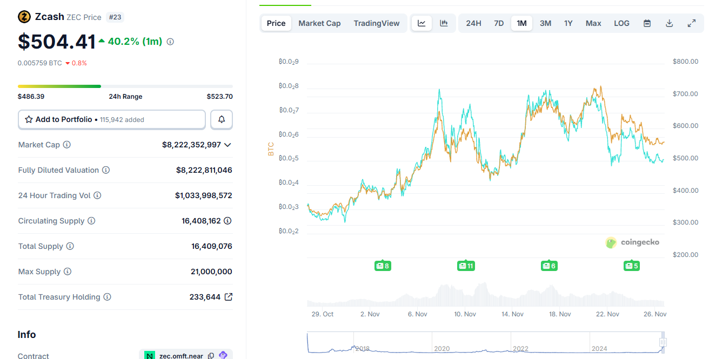Select the Max timeframe option
This screenshot has height=359, width=716.
(593, 23)
